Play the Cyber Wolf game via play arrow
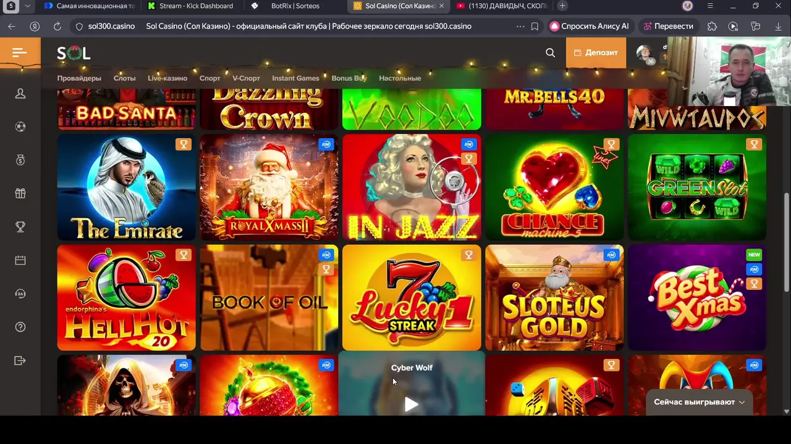Screen dimensions: 791x444 pos(412,404)
